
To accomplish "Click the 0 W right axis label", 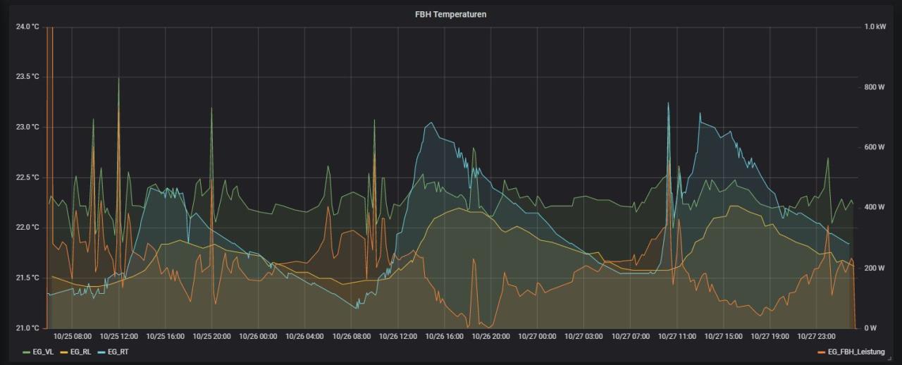I will 870,328.
